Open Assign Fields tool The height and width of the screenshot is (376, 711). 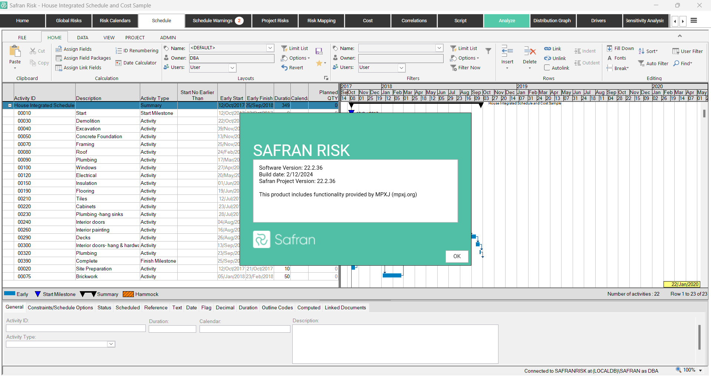73,49
